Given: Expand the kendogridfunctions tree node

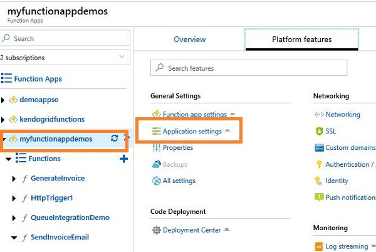Looking at the screenshot, I should click(5, 119).
